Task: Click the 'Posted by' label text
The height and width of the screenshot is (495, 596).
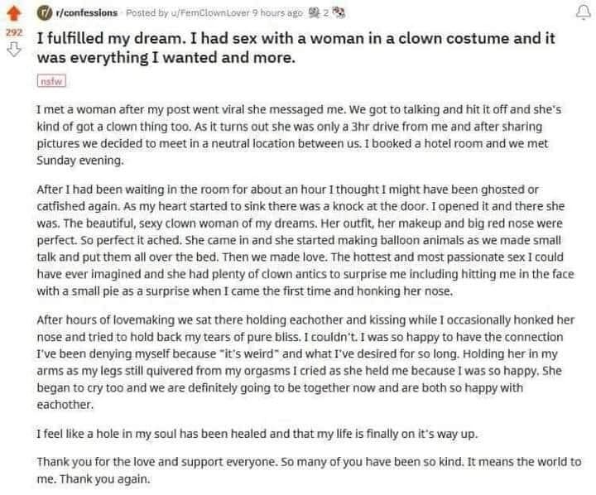Action: pyautogui.click(x=147, y=13)
